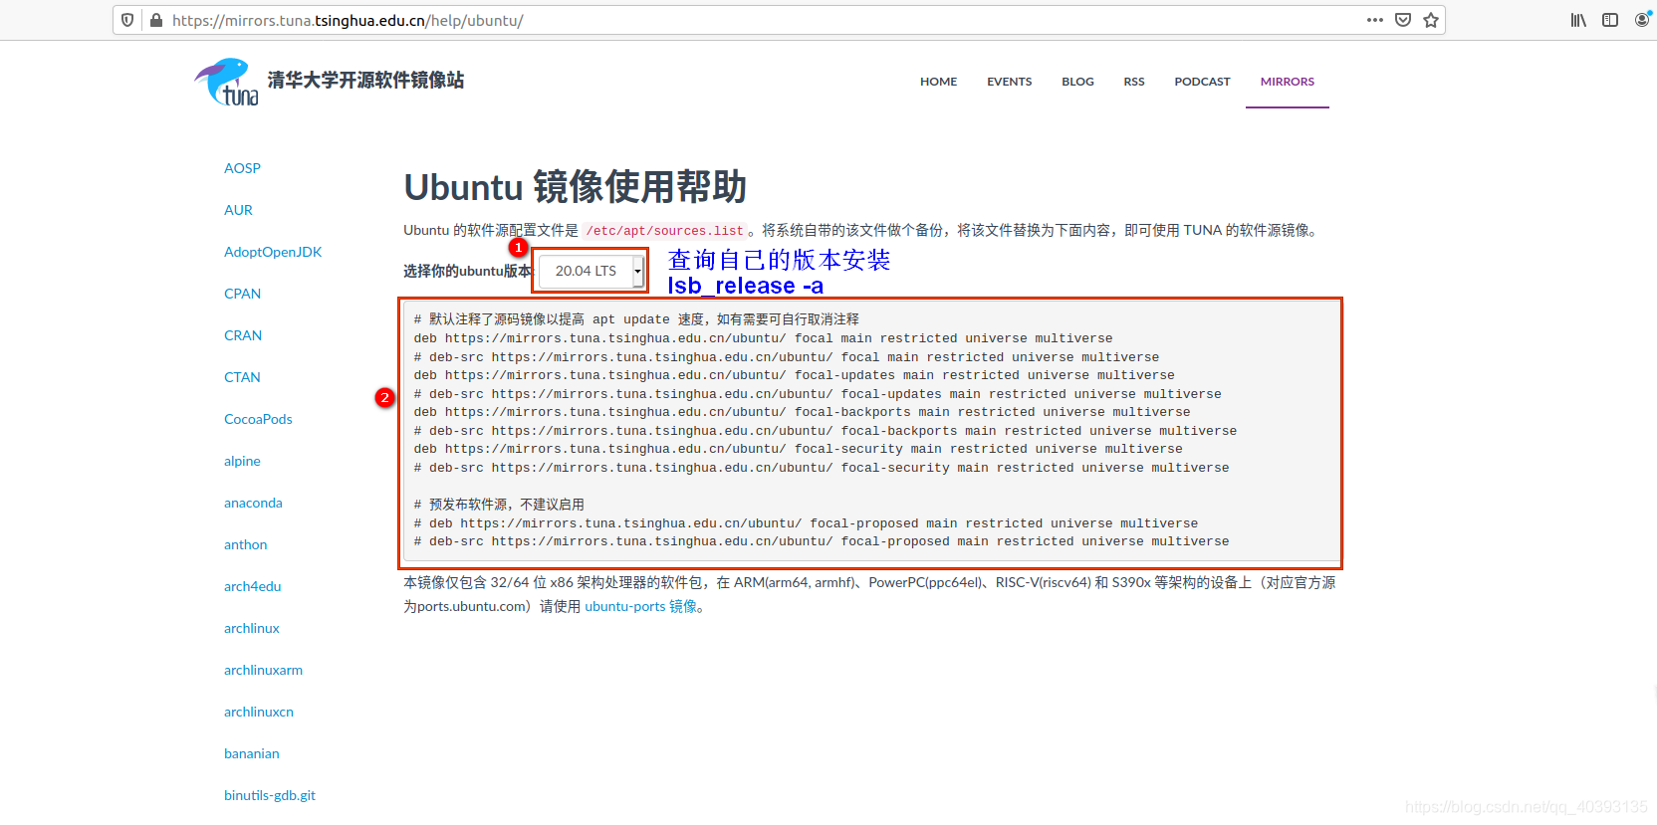
Task: Click the focal-security deb line in code block
Action: (798, 449)
